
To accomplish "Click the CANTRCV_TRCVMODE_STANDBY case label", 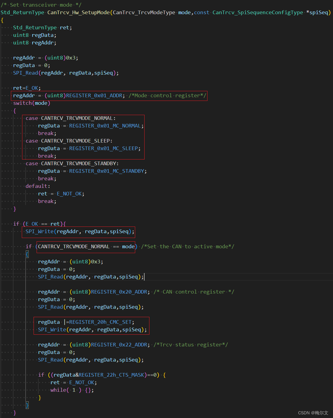I will [x=72, y=163].
